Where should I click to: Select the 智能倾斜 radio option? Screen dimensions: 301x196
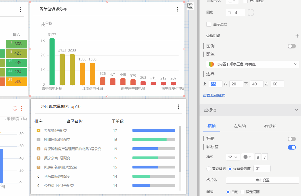[x=209, y=168]
